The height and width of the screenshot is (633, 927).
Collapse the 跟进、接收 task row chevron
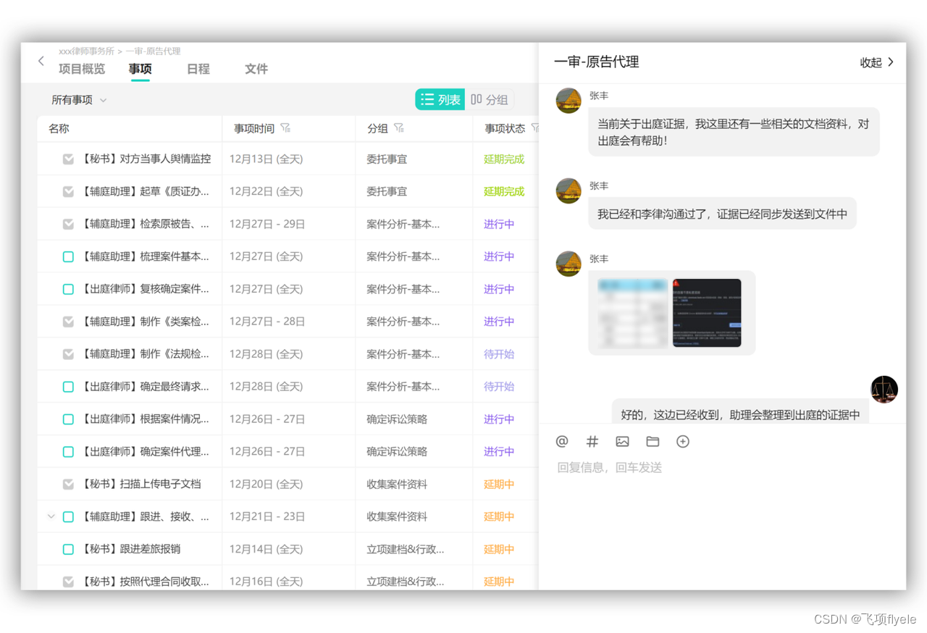click(51, 516)
